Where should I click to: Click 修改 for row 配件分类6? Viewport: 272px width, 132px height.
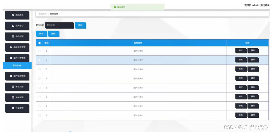pos(241,69)
